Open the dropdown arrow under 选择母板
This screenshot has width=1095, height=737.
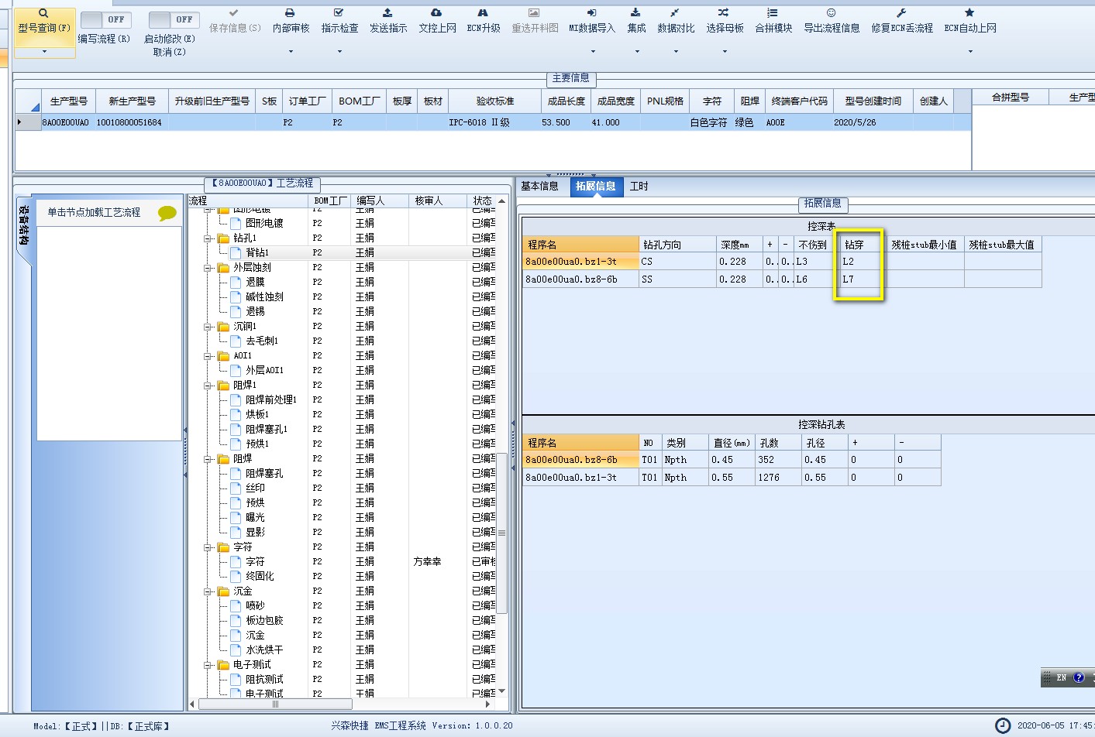[725, 52]
